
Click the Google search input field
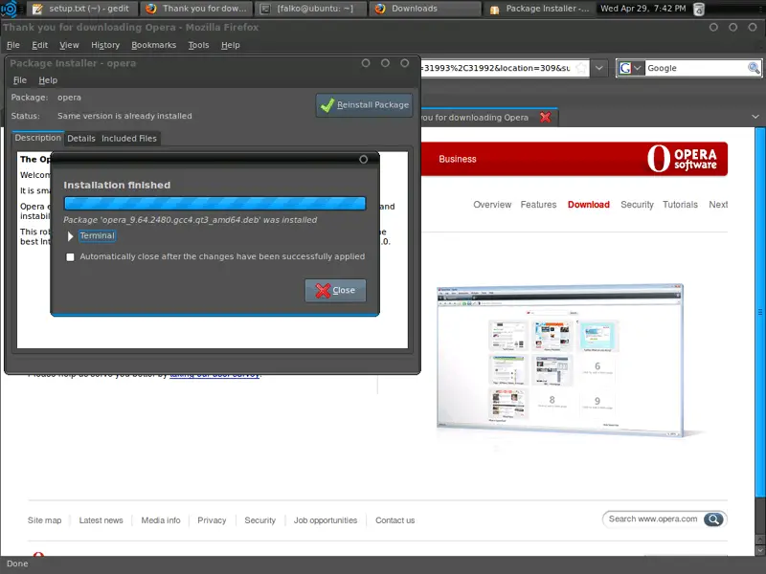696,68
